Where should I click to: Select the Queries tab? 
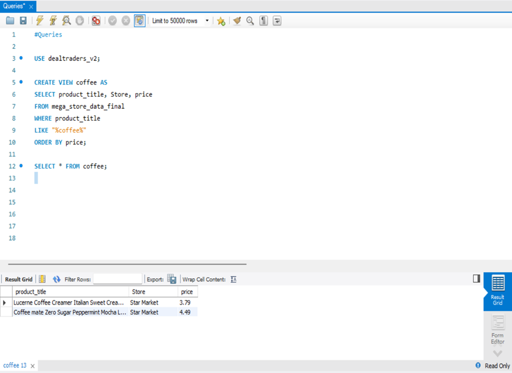point(14,5)
